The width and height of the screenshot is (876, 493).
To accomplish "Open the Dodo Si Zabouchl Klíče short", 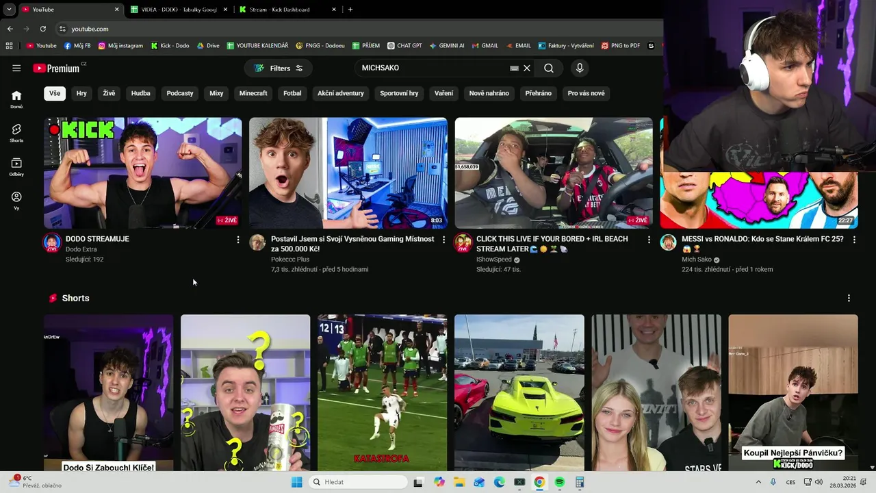I will tap(108, 393).
